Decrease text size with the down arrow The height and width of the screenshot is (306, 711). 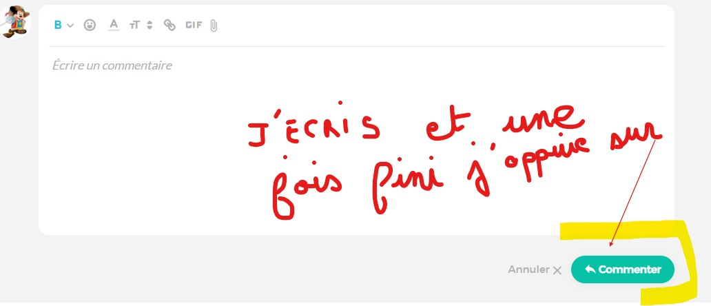tap(150, 28)
